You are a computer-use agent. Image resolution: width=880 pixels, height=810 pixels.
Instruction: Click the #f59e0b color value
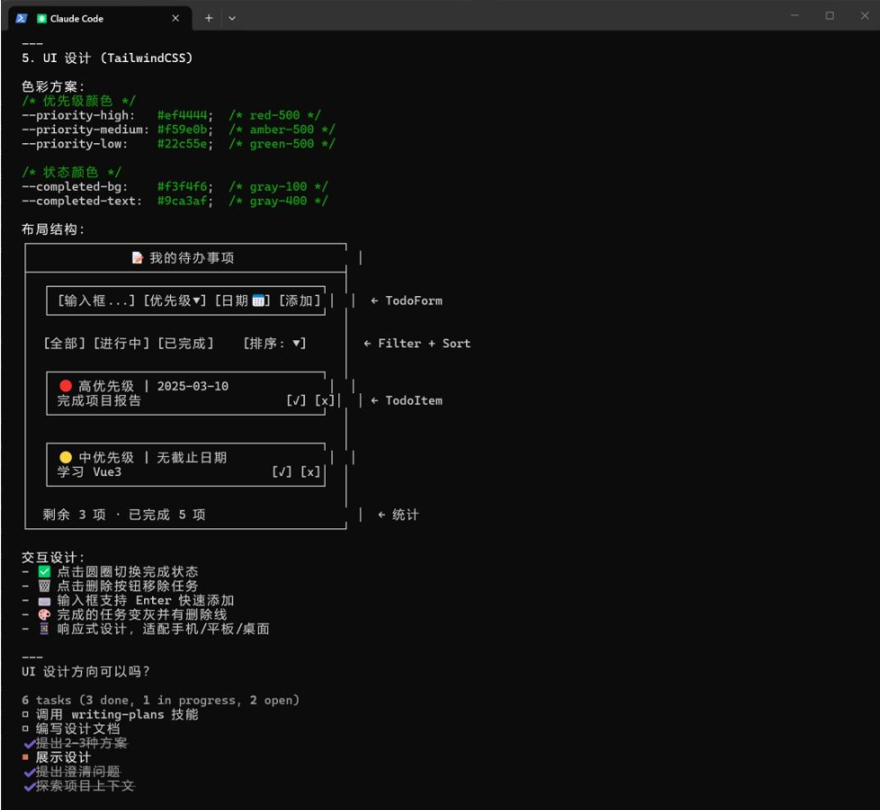coord(182,129)
